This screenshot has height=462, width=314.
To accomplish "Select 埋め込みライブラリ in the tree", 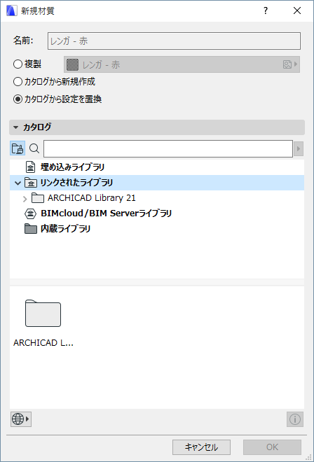I will [x=72, y=167].
